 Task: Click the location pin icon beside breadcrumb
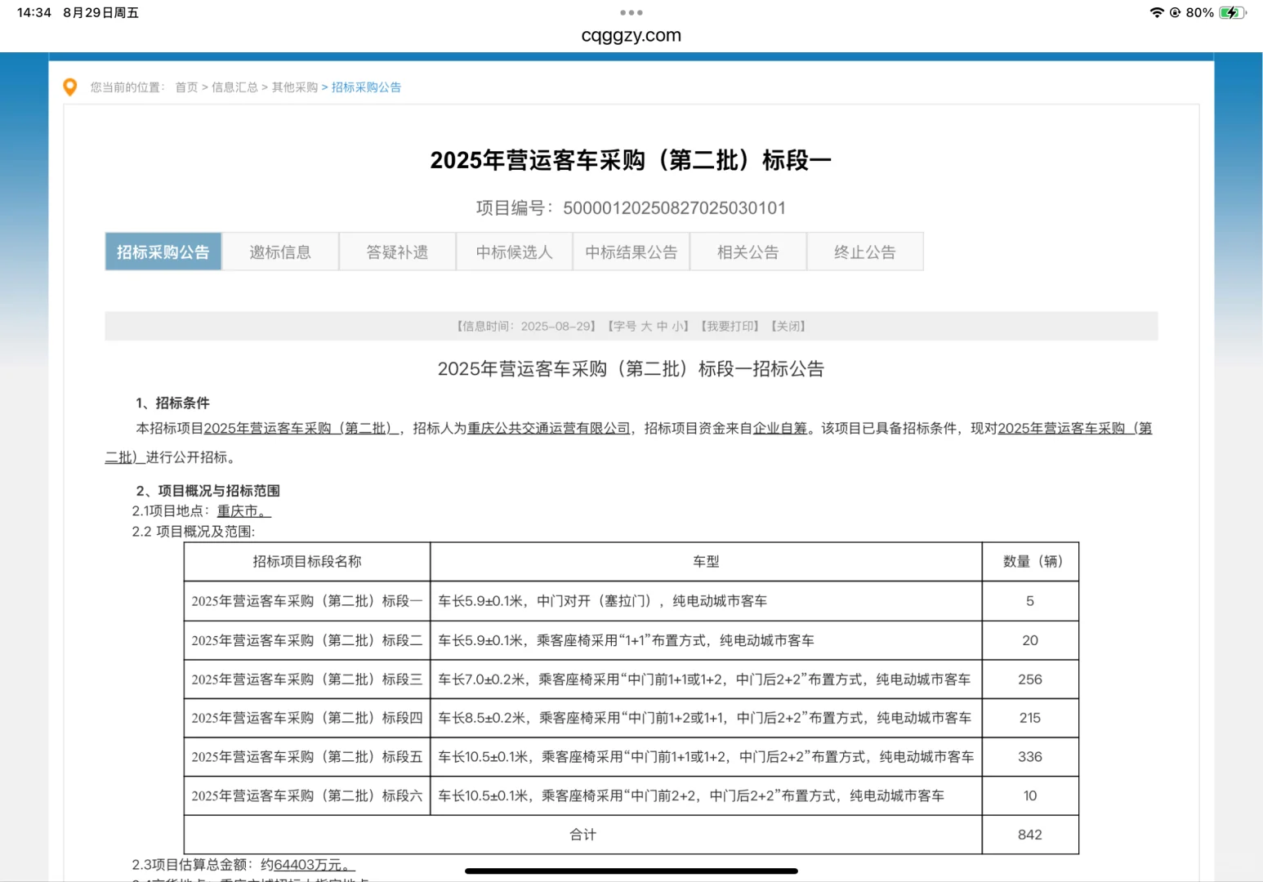tap(70, 87)
